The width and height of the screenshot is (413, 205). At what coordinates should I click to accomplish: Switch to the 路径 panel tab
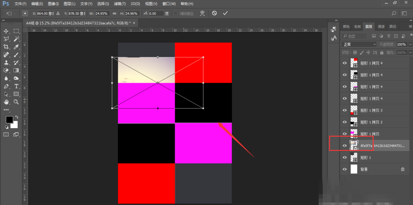(x=391, y=26)
